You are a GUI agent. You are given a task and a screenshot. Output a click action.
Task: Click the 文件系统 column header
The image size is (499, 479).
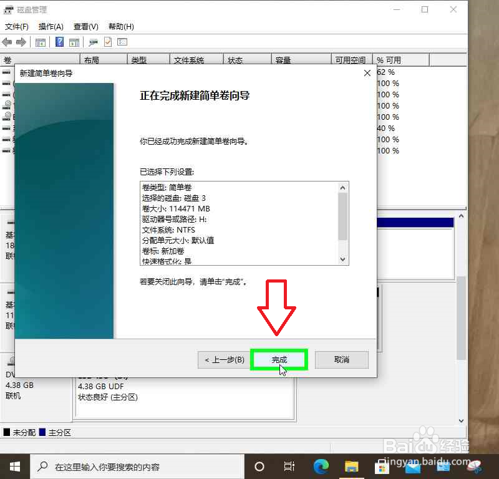pos(196,60)
